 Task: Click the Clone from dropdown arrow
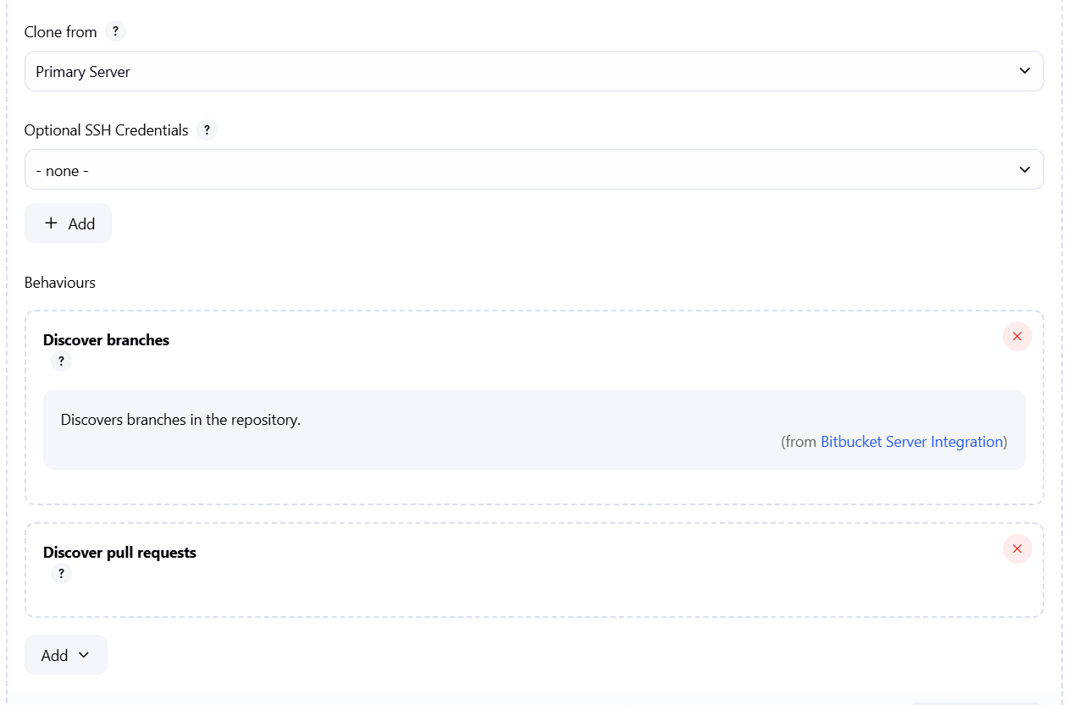(x=1024, y=71)
